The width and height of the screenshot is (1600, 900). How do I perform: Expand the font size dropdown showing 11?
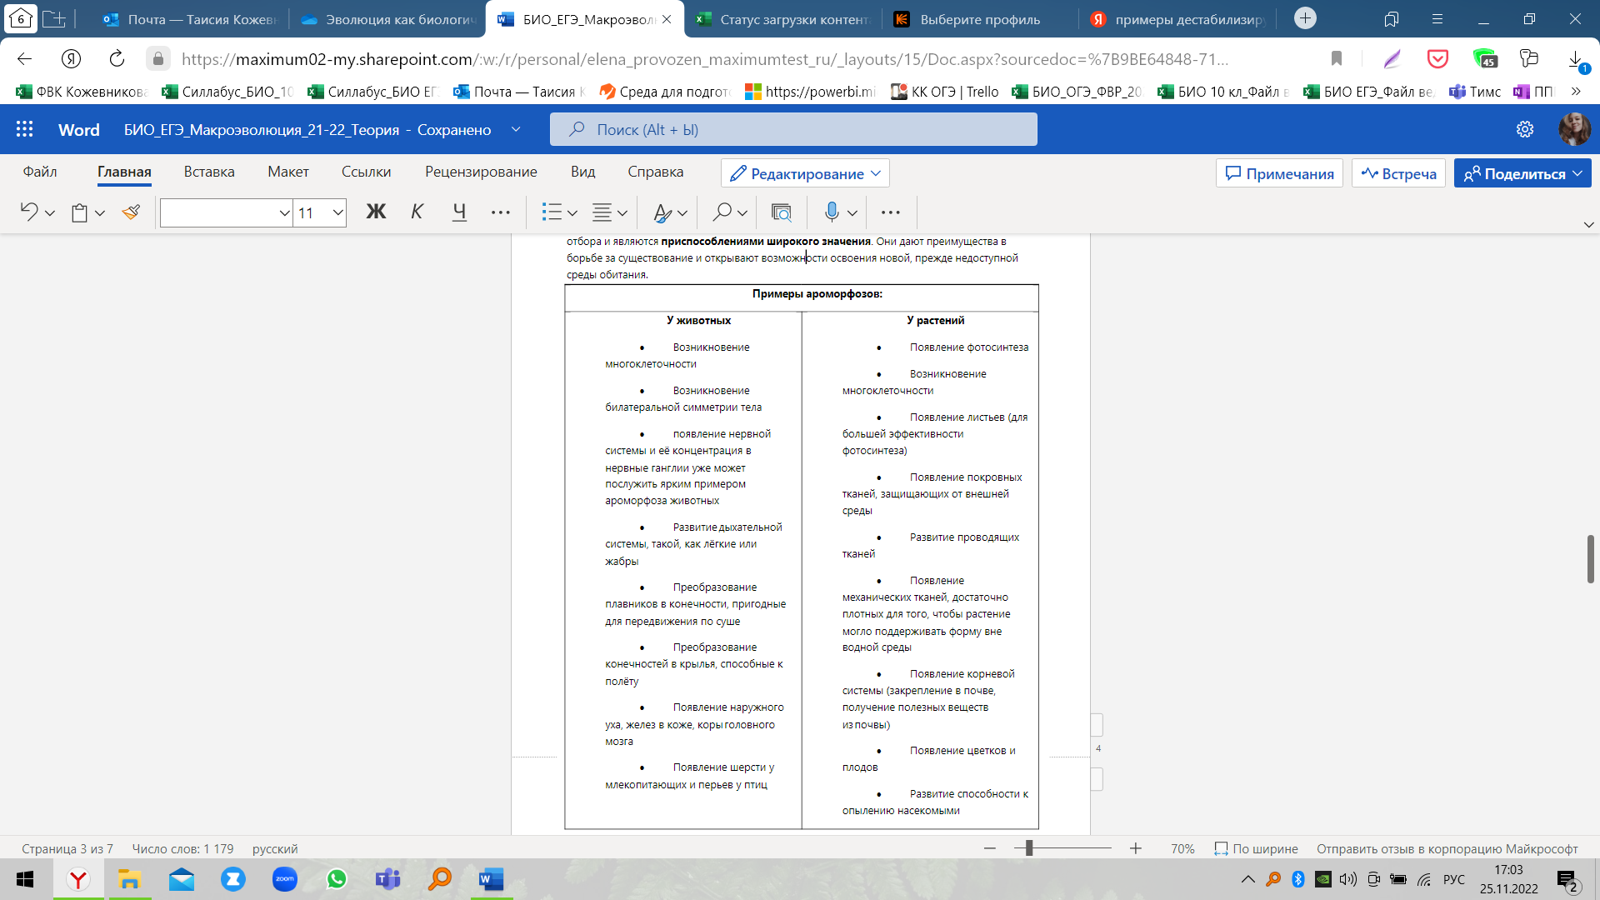(x=337, y=212)
